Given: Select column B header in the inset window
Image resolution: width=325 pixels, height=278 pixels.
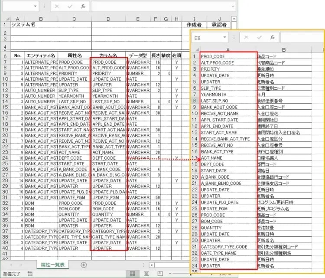Looking at the screenshot, I should point(283,49).
